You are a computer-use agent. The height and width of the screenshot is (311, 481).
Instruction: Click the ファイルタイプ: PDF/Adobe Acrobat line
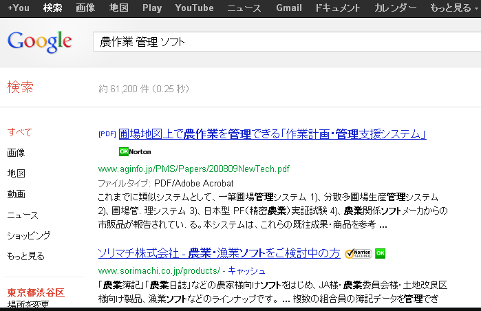(166, 184)
